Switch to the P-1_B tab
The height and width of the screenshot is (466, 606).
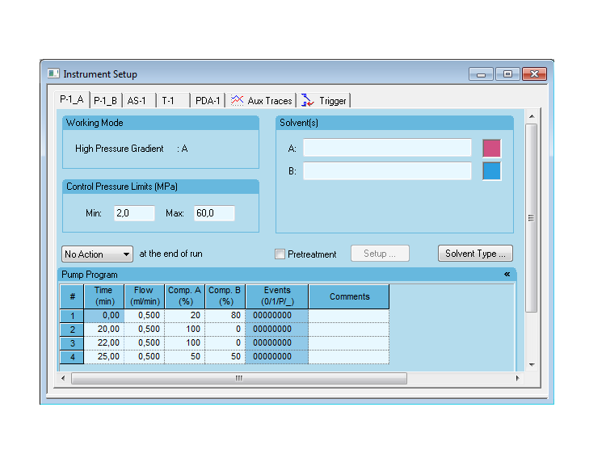click(105, 101)
